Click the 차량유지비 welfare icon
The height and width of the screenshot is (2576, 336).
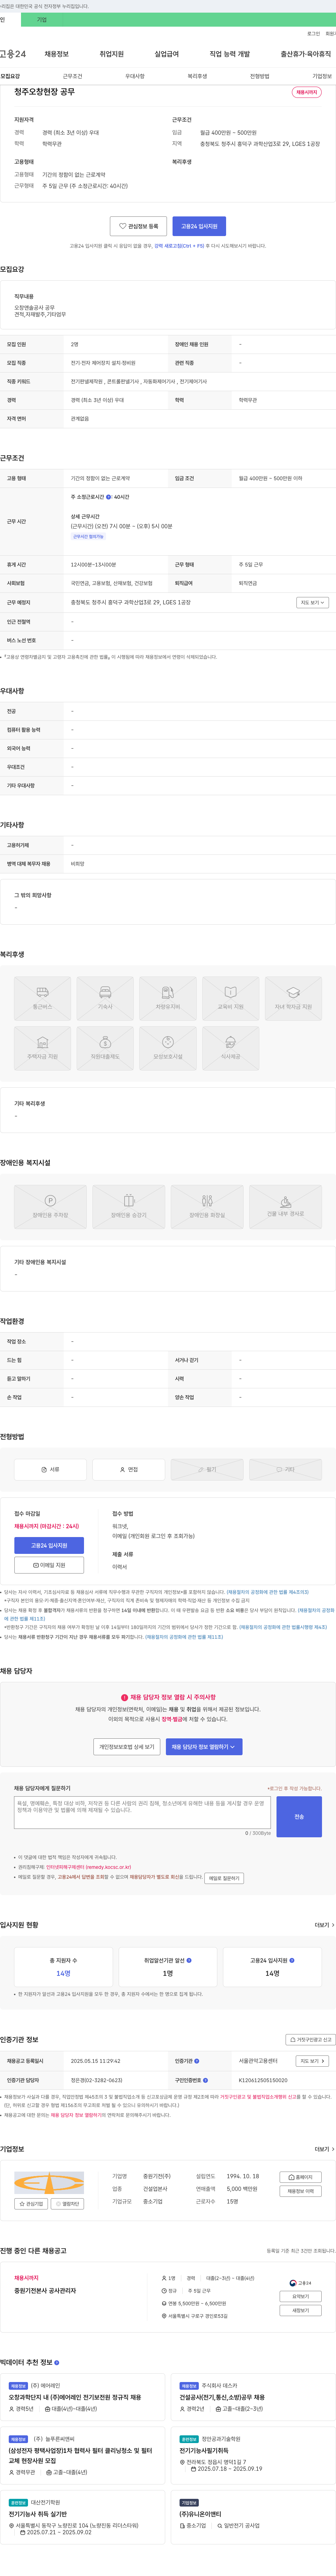pyautogui.click(x=168, y=998)
